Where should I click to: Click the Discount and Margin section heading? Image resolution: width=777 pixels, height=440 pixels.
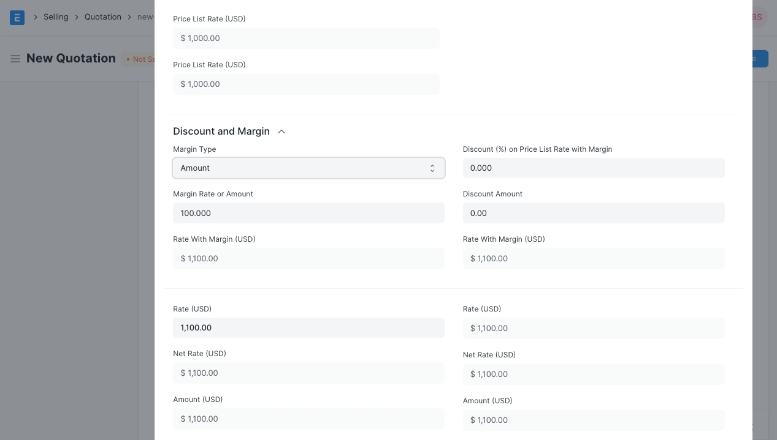click(x=221, y=132)
